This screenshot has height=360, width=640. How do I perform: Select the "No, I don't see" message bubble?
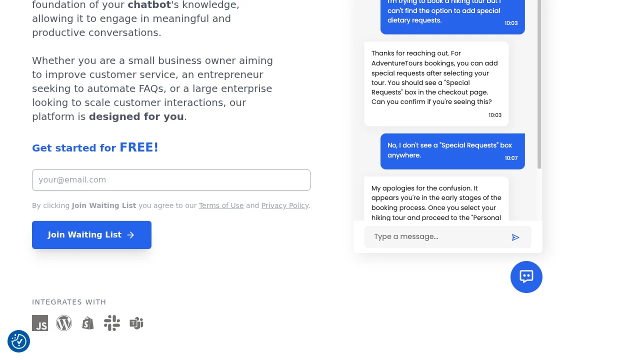pyautogui.click(x=452, y=151)
